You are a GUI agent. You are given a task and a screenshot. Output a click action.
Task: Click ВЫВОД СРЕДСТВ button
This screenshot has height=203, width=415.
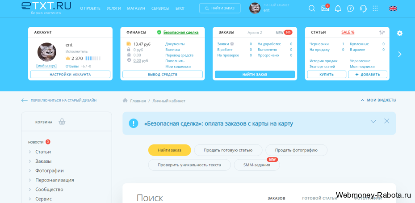pos(163,75)
